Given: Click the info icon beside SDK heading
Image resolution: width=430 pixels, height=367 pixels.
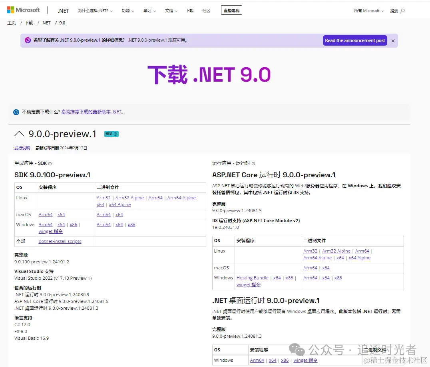Looking at the screenshot, I should click(x=50, y=163).
